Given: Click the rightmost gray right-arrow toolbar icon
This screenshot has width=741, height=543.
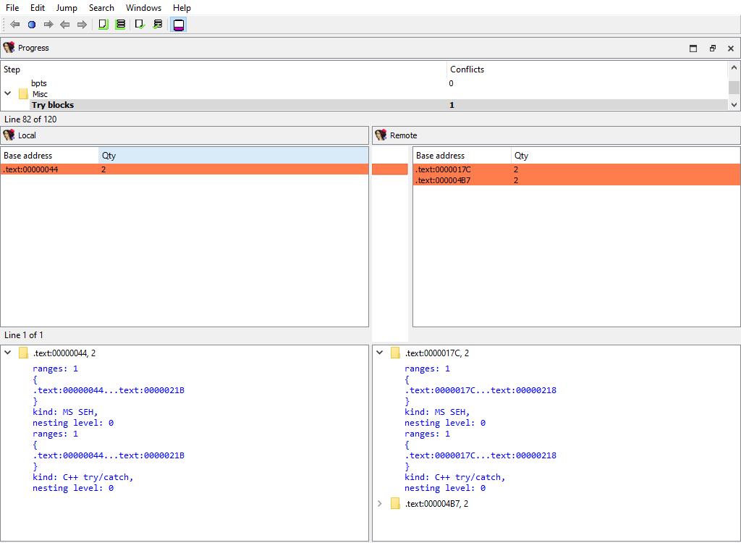Looking at the screenshot, I should 82,25.
